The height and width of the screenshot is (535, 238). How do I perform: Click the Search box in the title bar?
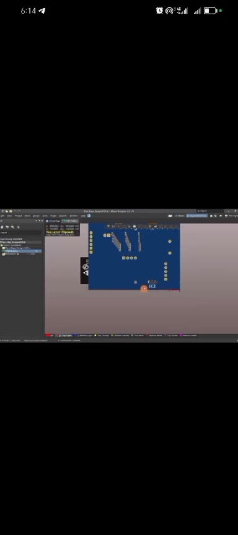coord(210,211)
